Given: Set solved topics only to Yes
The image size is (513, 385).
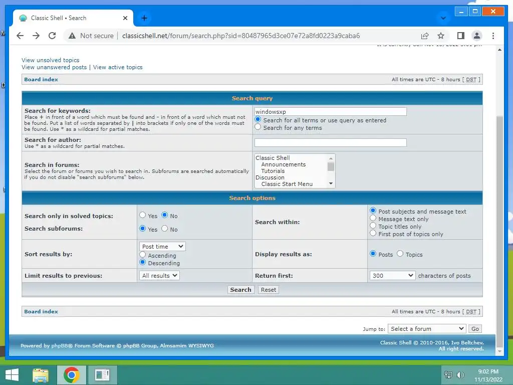Looking at the screenshot, I should coord(142,215).
